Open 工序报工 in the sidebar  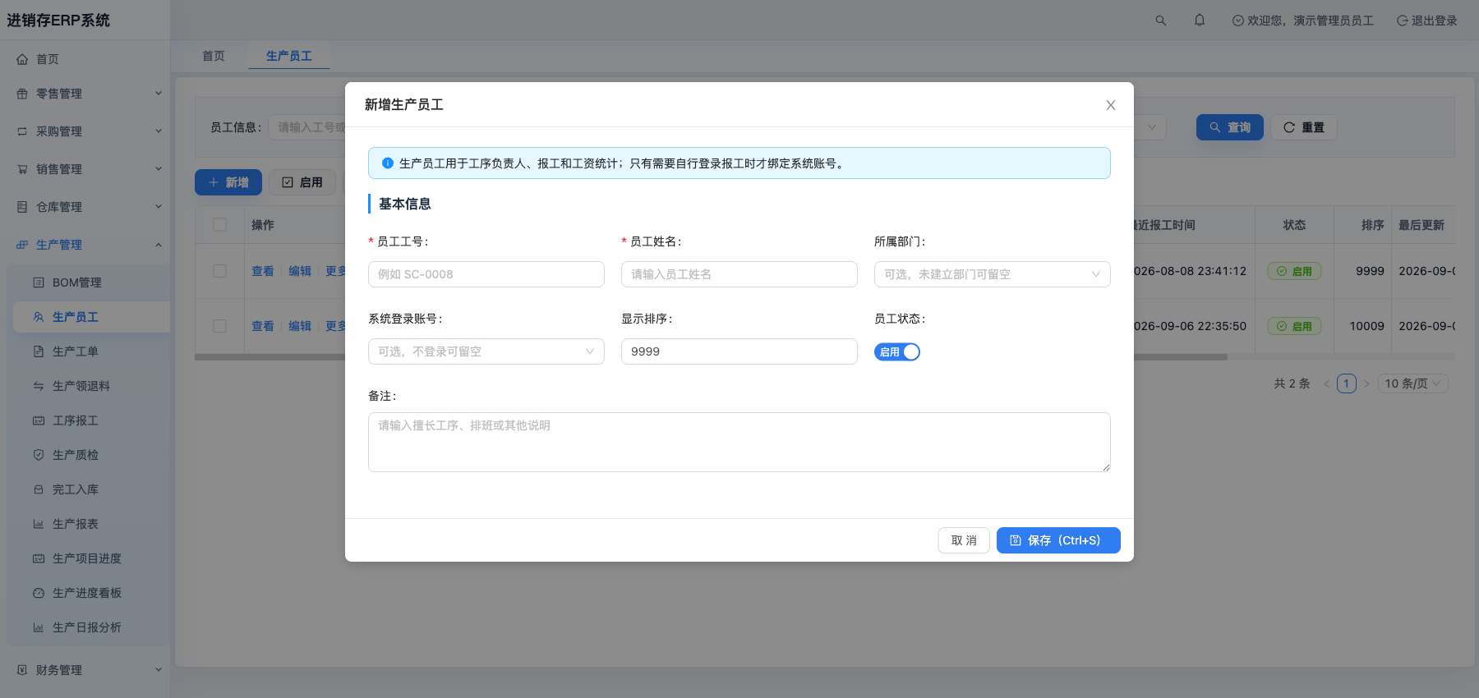(x=92, y=420)
